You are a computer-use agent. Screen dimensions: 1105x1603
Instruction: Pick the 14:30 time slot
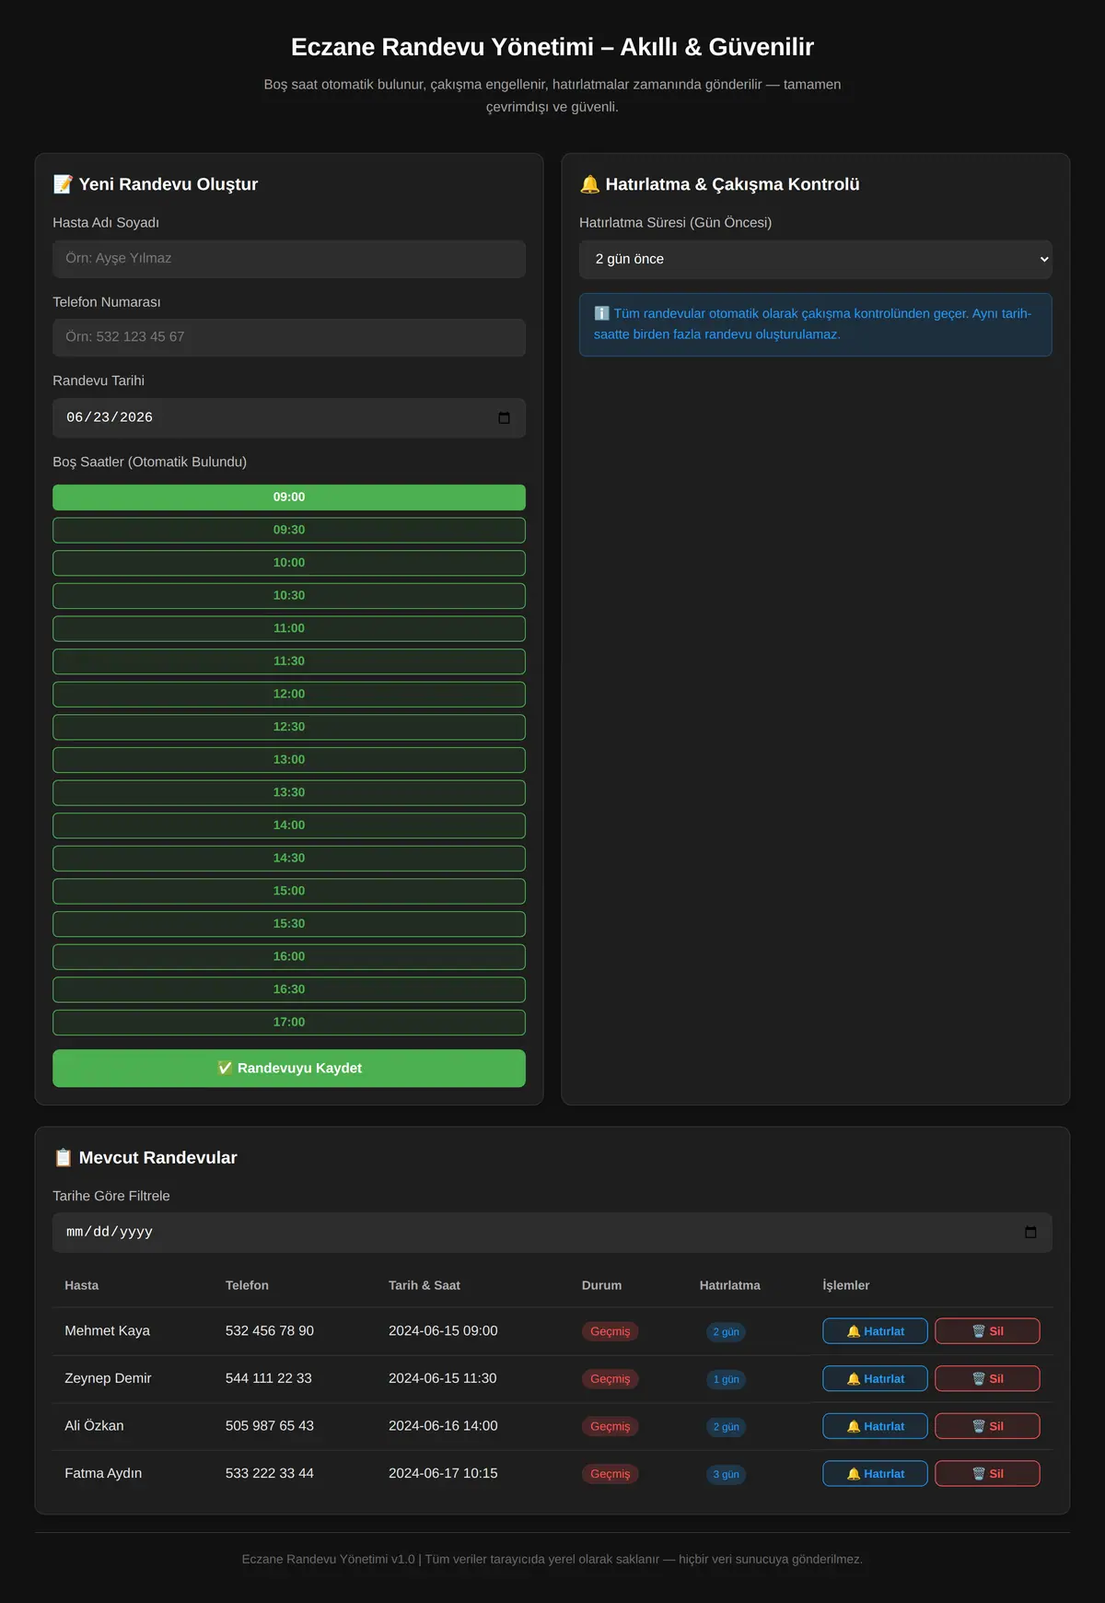point(289,858)
